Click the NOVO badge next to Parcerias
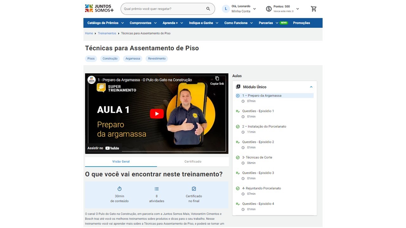The width and height of the screenshot is (406, 228). [284, 23]
